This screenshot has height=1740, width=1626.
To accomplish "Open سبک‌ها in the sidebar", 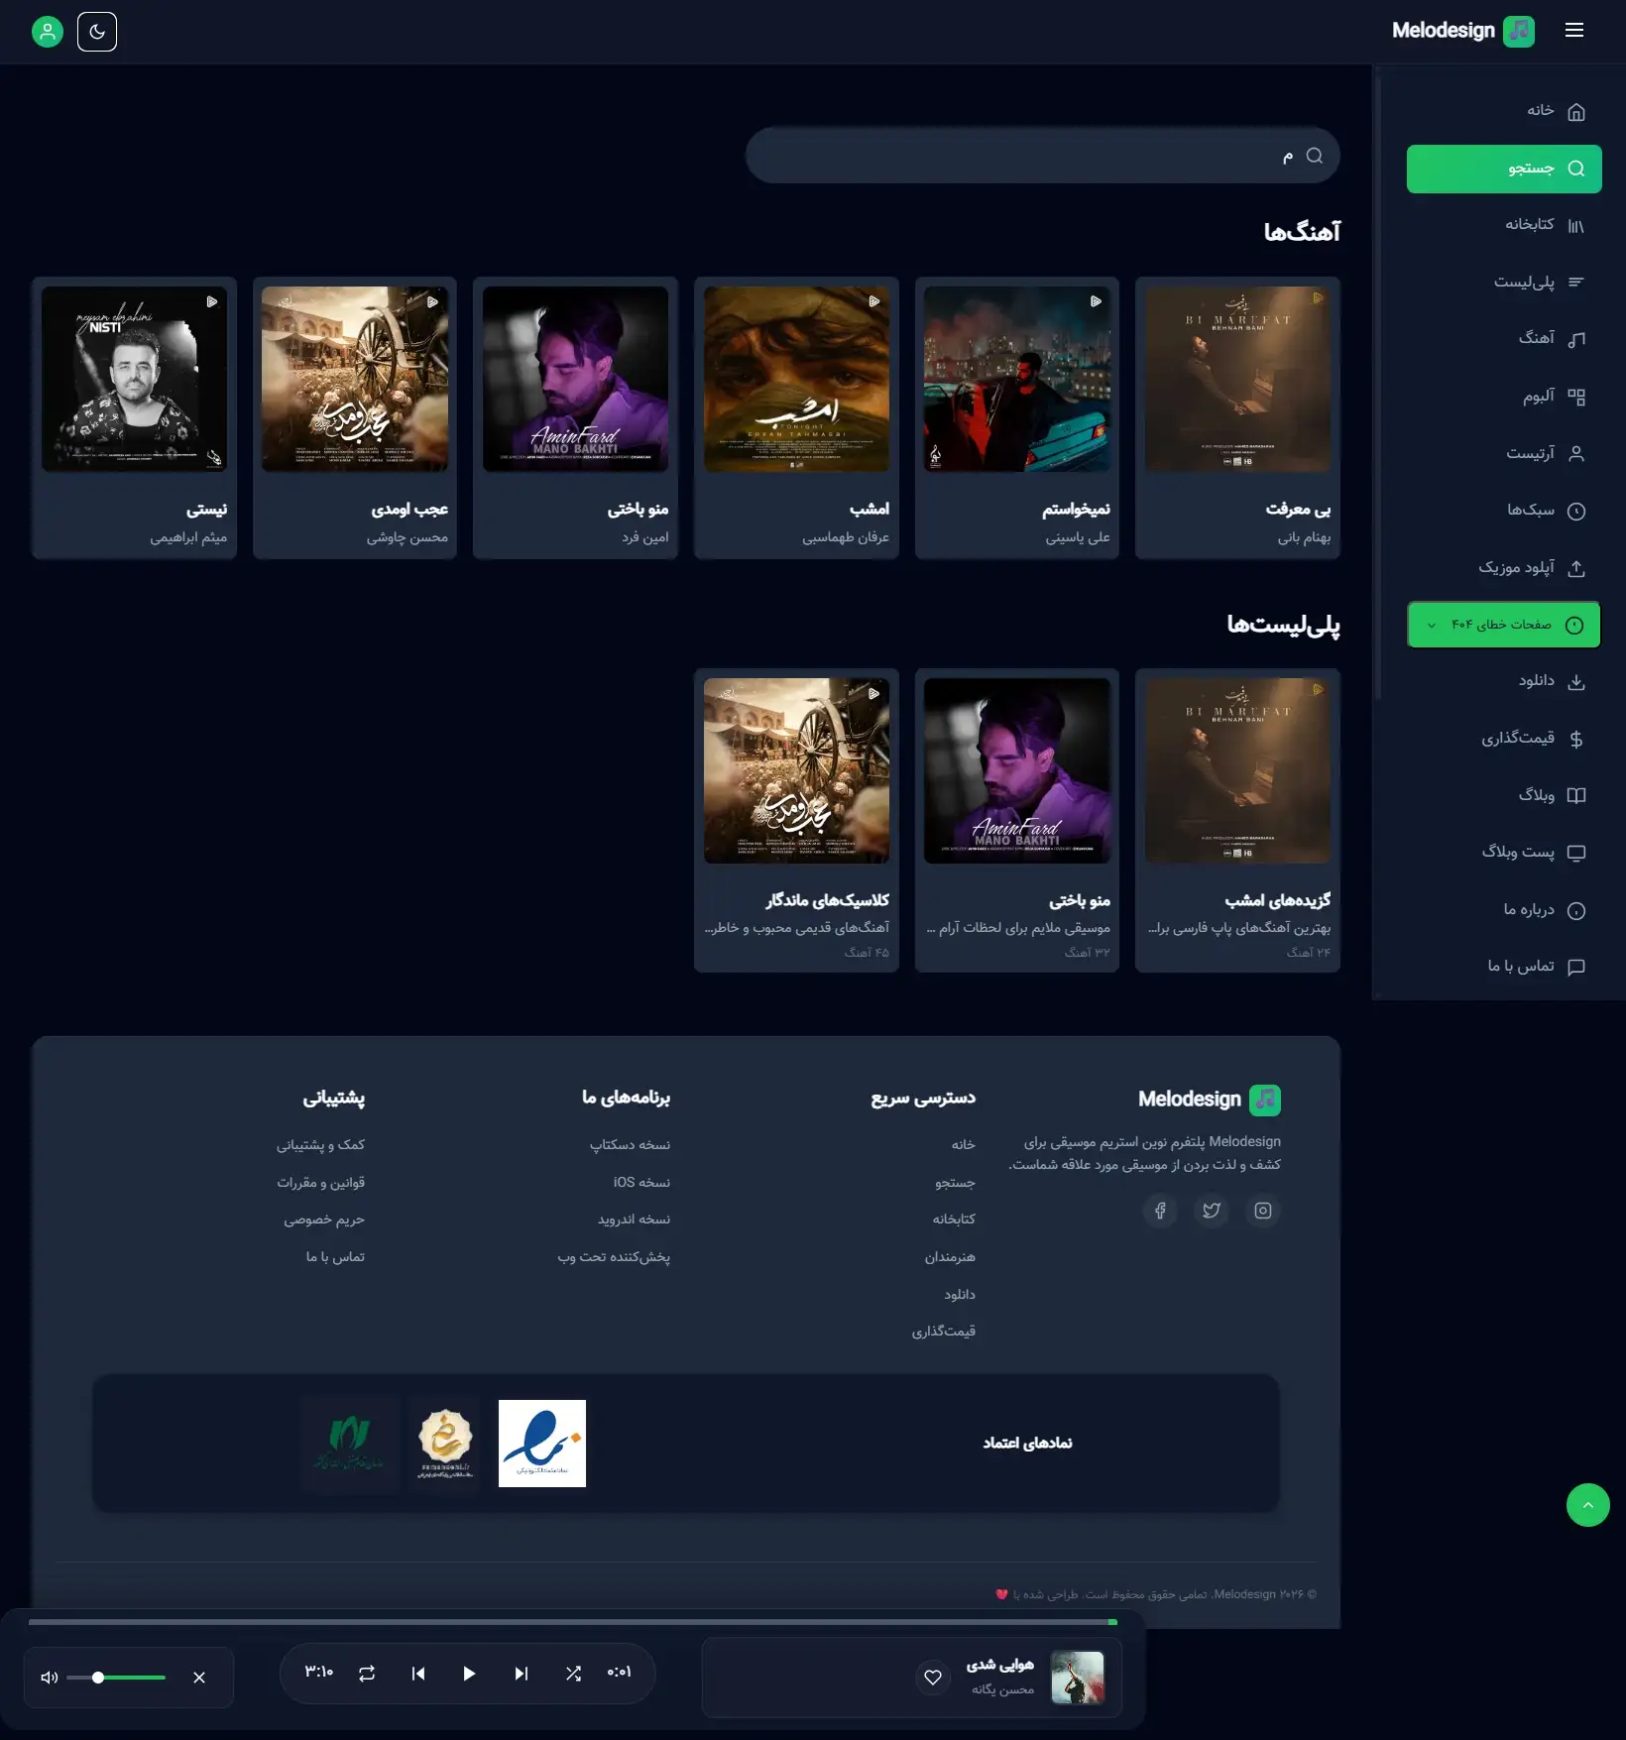I will pos(1504,511).
